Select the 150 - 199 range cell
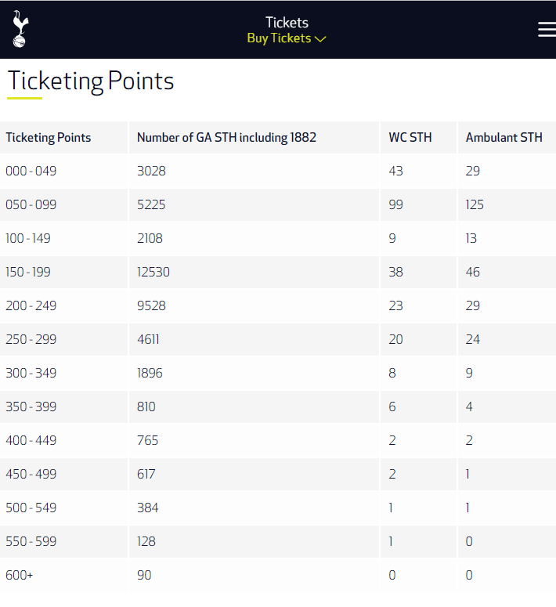This screenshot has height=607, width=556. 64,272
